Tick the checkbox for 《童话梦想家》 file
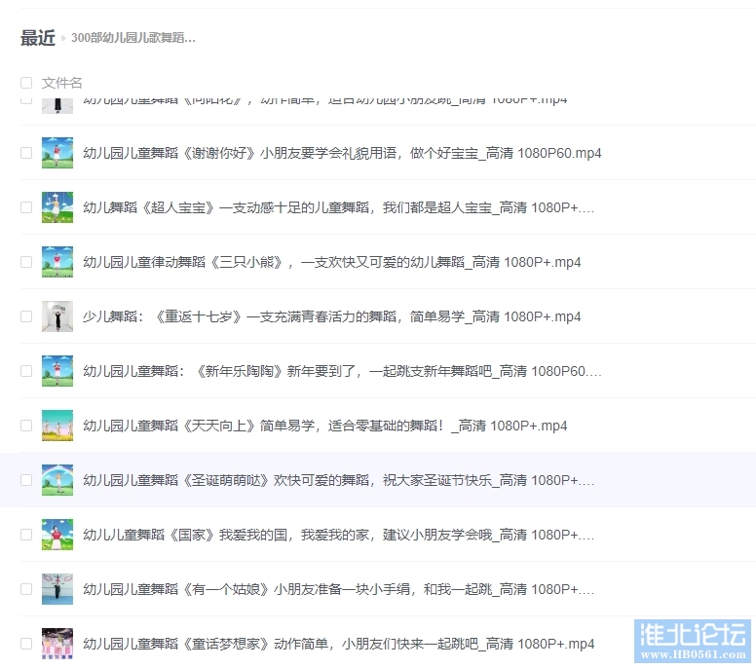 pyautogui.click(x=26, y=644)
